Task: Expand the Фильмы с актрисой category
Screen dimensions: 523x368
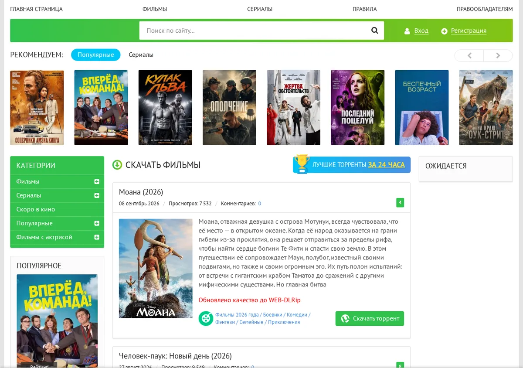Action: [x=97, y=237]
